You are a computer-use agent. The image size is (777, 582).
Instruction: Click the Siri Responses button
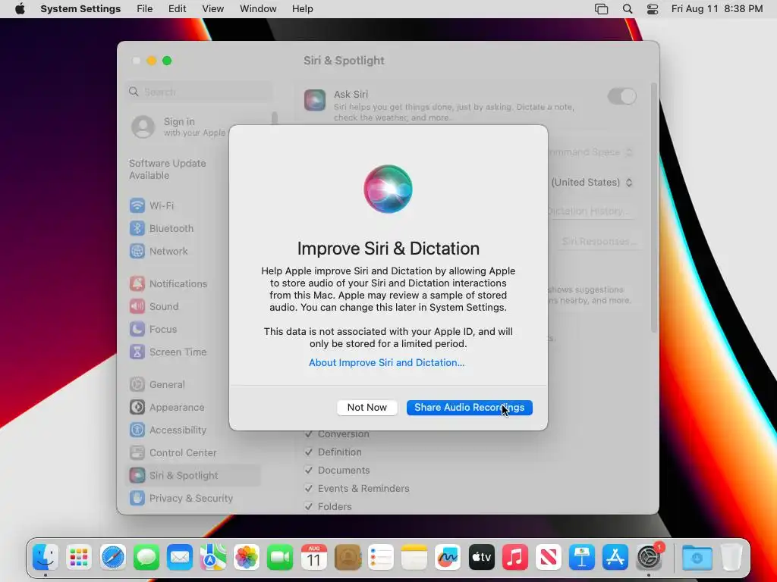point(599,242)
